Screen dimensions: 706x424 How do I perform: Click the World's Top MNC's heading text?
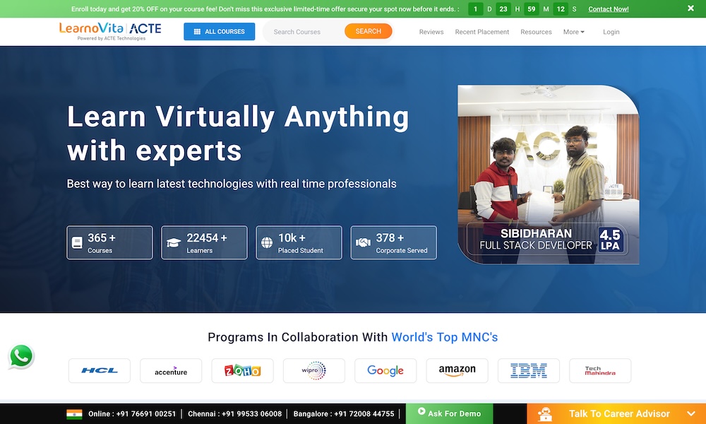pyautogui.click(x=444, y=337)
